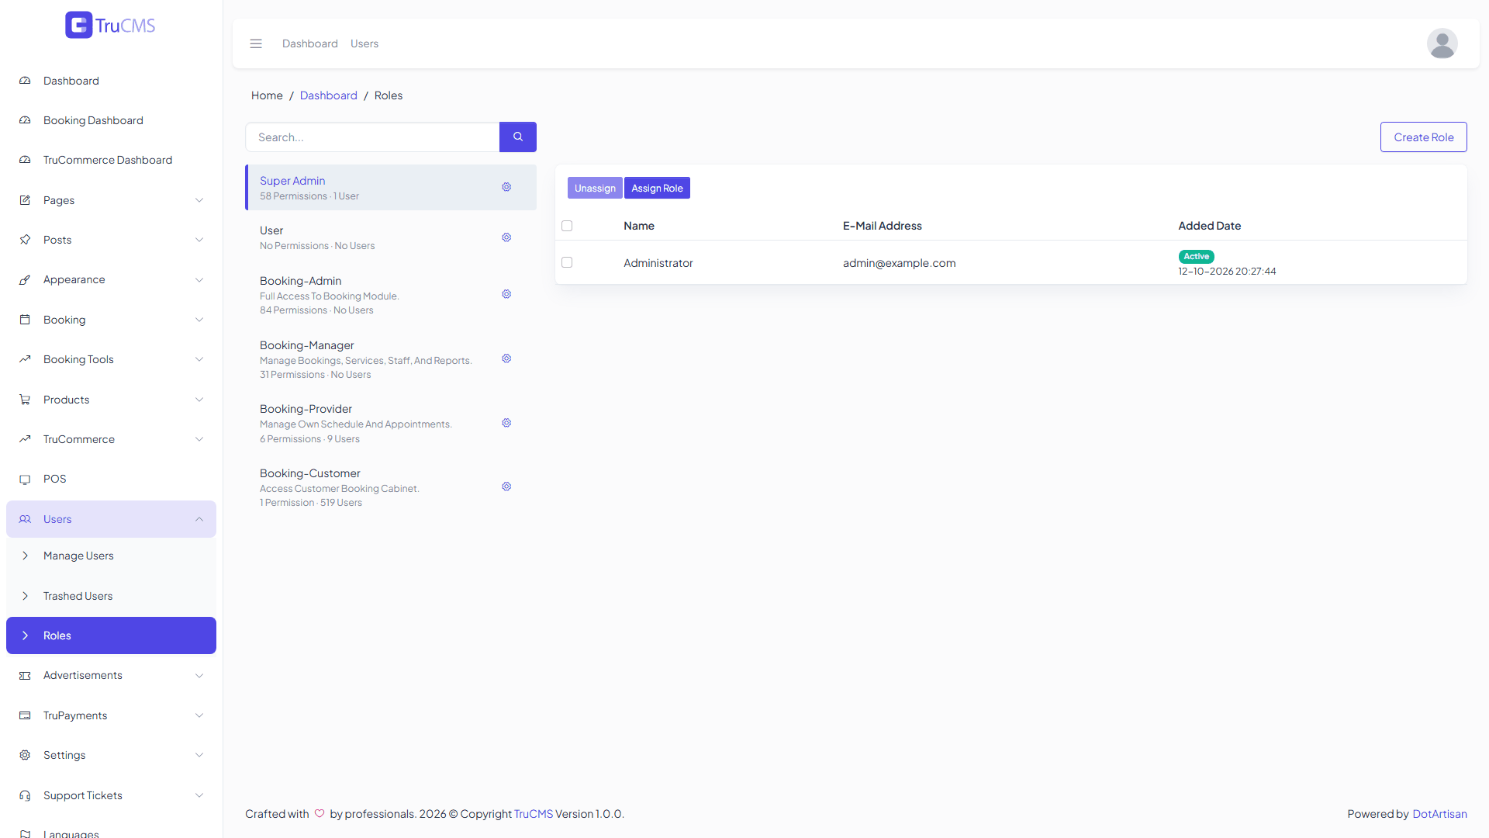The height and width of the screenshot is (838, 1489).
Task: Expand the TruCommerce sidebar menu
Action: (111, 439)
